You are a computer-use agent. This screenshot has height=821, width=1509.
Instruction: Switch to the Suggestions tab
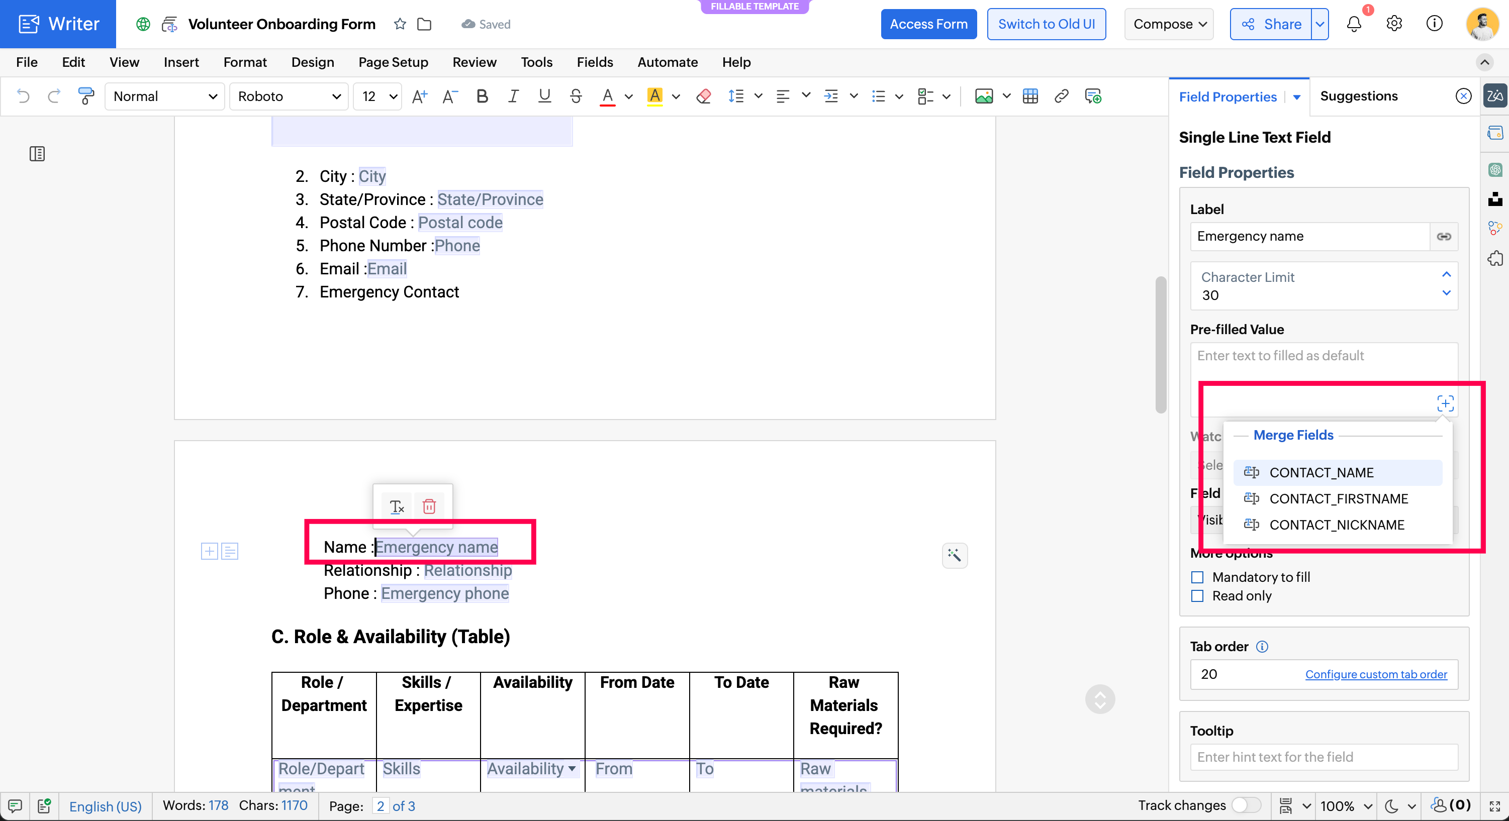[1358, 96]
